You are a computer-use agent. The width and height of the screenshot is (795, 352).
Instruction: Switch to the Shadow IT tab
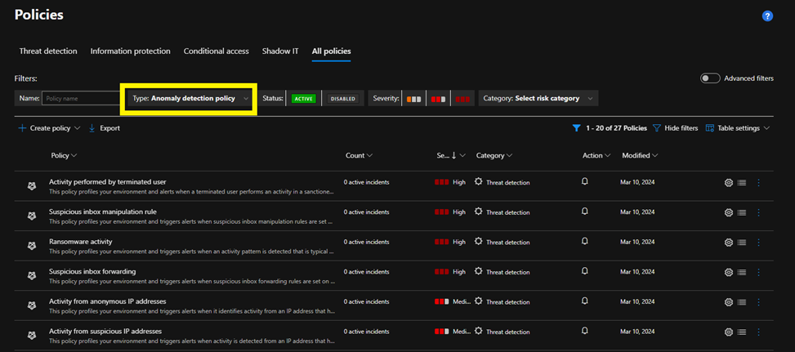[x=280, y=51]
